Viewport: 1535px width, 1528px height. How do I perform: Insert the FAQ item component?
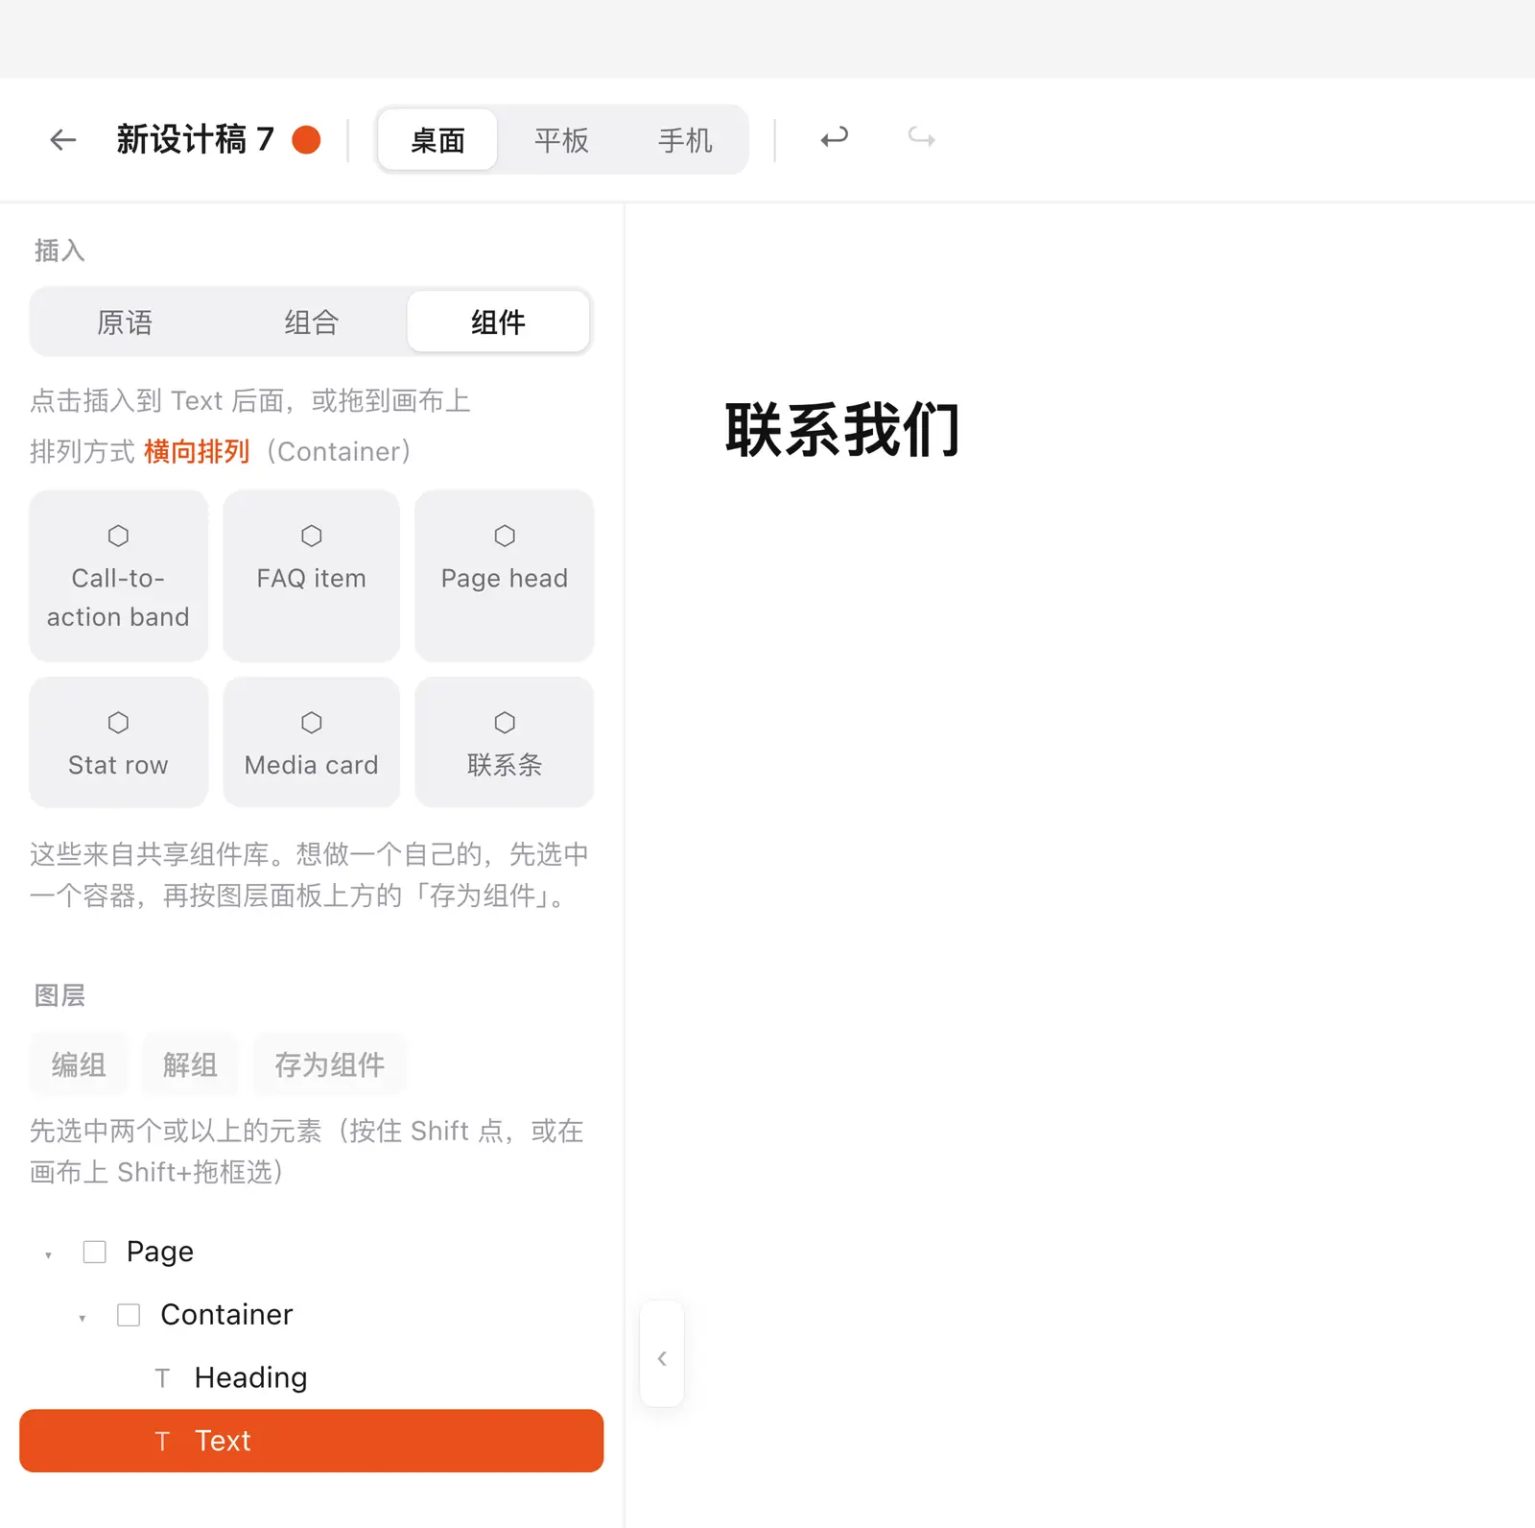tap(311, 576)
